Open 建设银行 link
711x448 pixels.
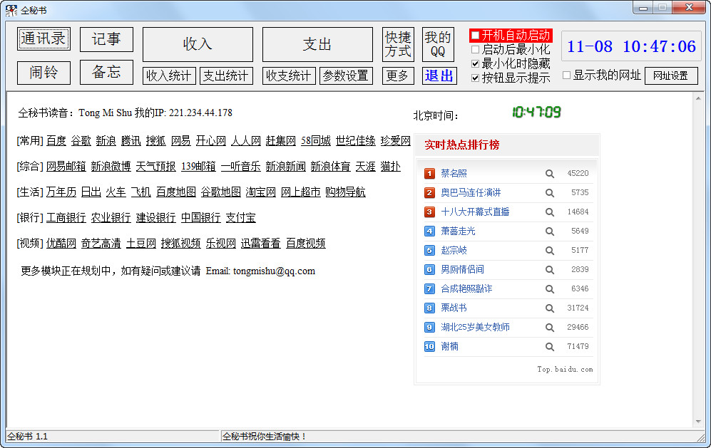point(156,218)
